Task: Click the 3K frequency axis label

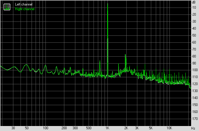Action: click(137, 128)
